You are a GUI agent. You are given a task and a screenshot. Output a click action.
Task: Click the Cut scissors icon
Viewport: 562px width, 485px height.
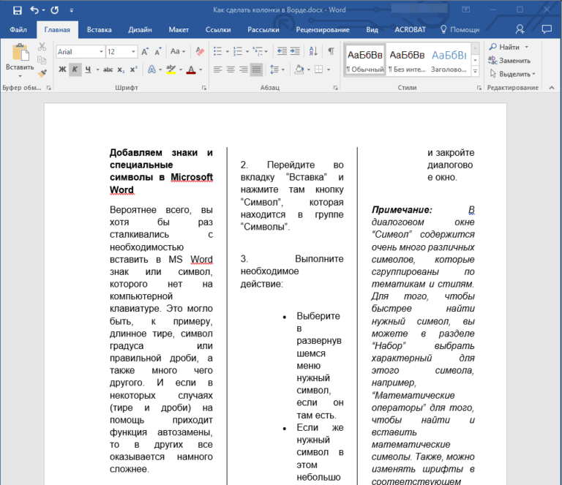click(x=42, y=47)
